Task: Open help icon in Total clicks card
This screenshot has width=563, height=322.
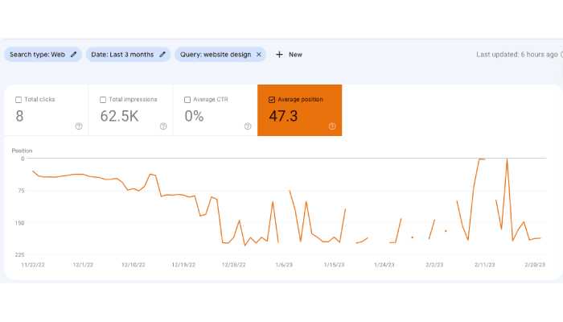Action: 79,126
